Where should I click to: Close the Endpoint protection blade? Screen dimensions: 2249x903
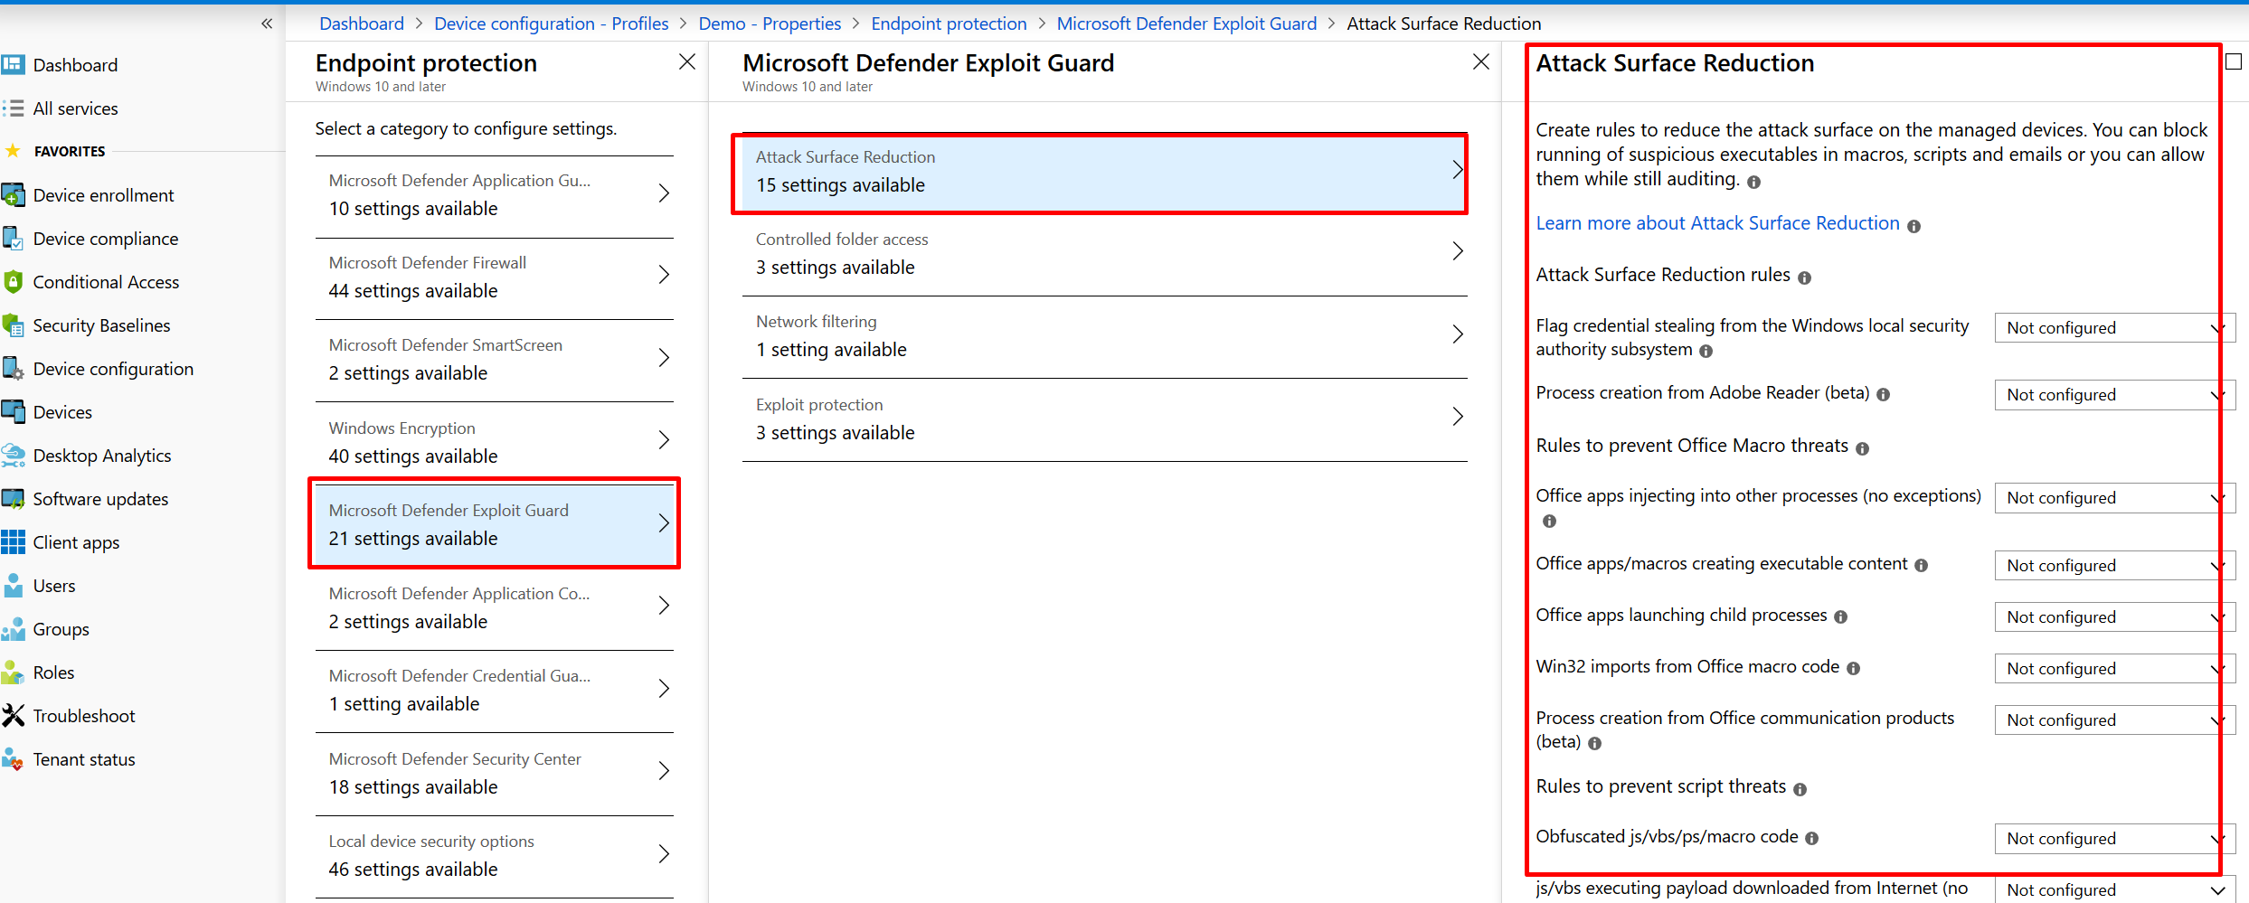687,61
